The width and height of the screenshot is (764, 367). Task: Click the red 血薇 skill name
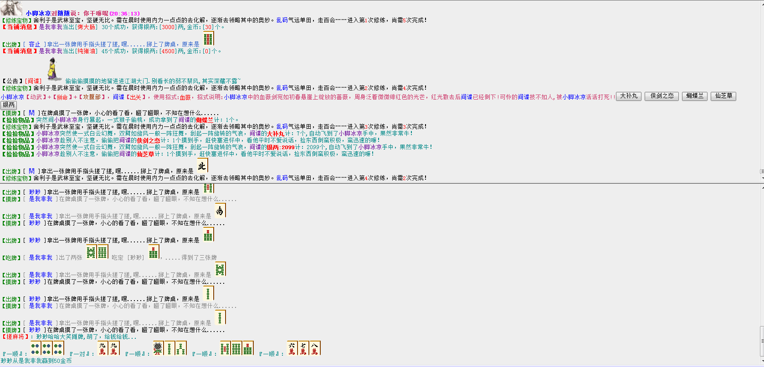tap(185, 97)
